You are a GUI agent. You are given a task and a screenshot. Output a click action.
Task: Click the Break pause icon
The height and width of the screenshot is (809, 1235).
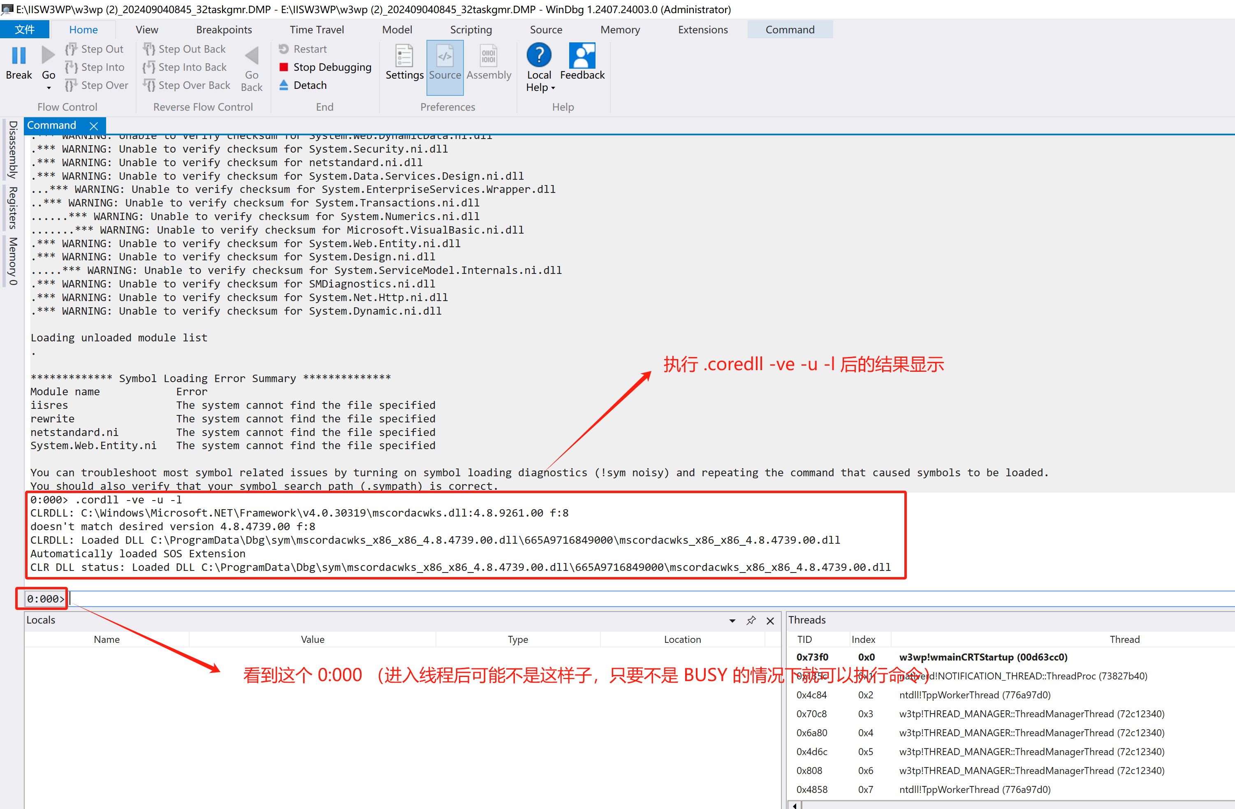coord(19,55)
